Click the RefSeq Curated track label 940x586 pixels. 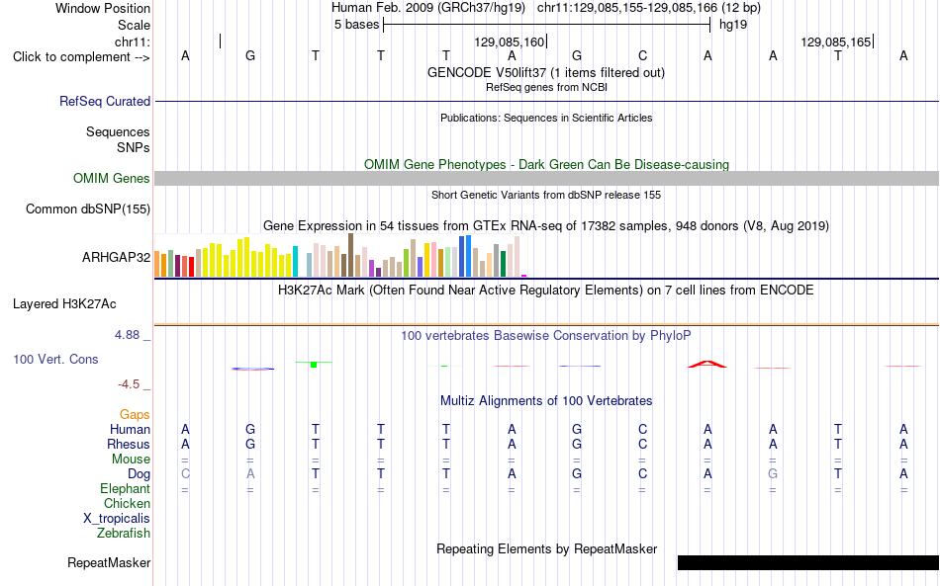104,101
